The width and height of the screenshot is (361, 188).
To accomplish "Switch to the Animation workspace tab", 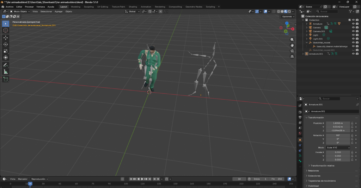I will tap(146, 7).
